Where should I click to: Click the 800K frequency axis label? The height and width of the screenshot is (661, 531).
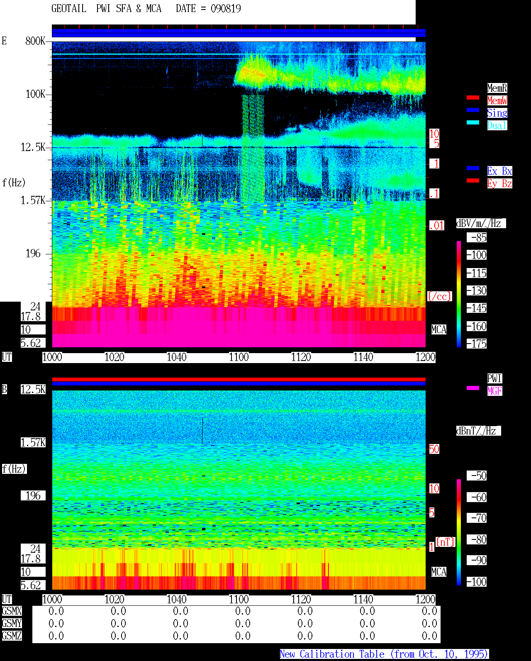coord(35,41)
